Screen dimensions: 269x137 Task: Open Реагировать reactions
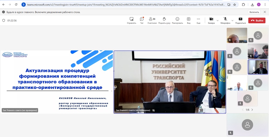[177, 20]
